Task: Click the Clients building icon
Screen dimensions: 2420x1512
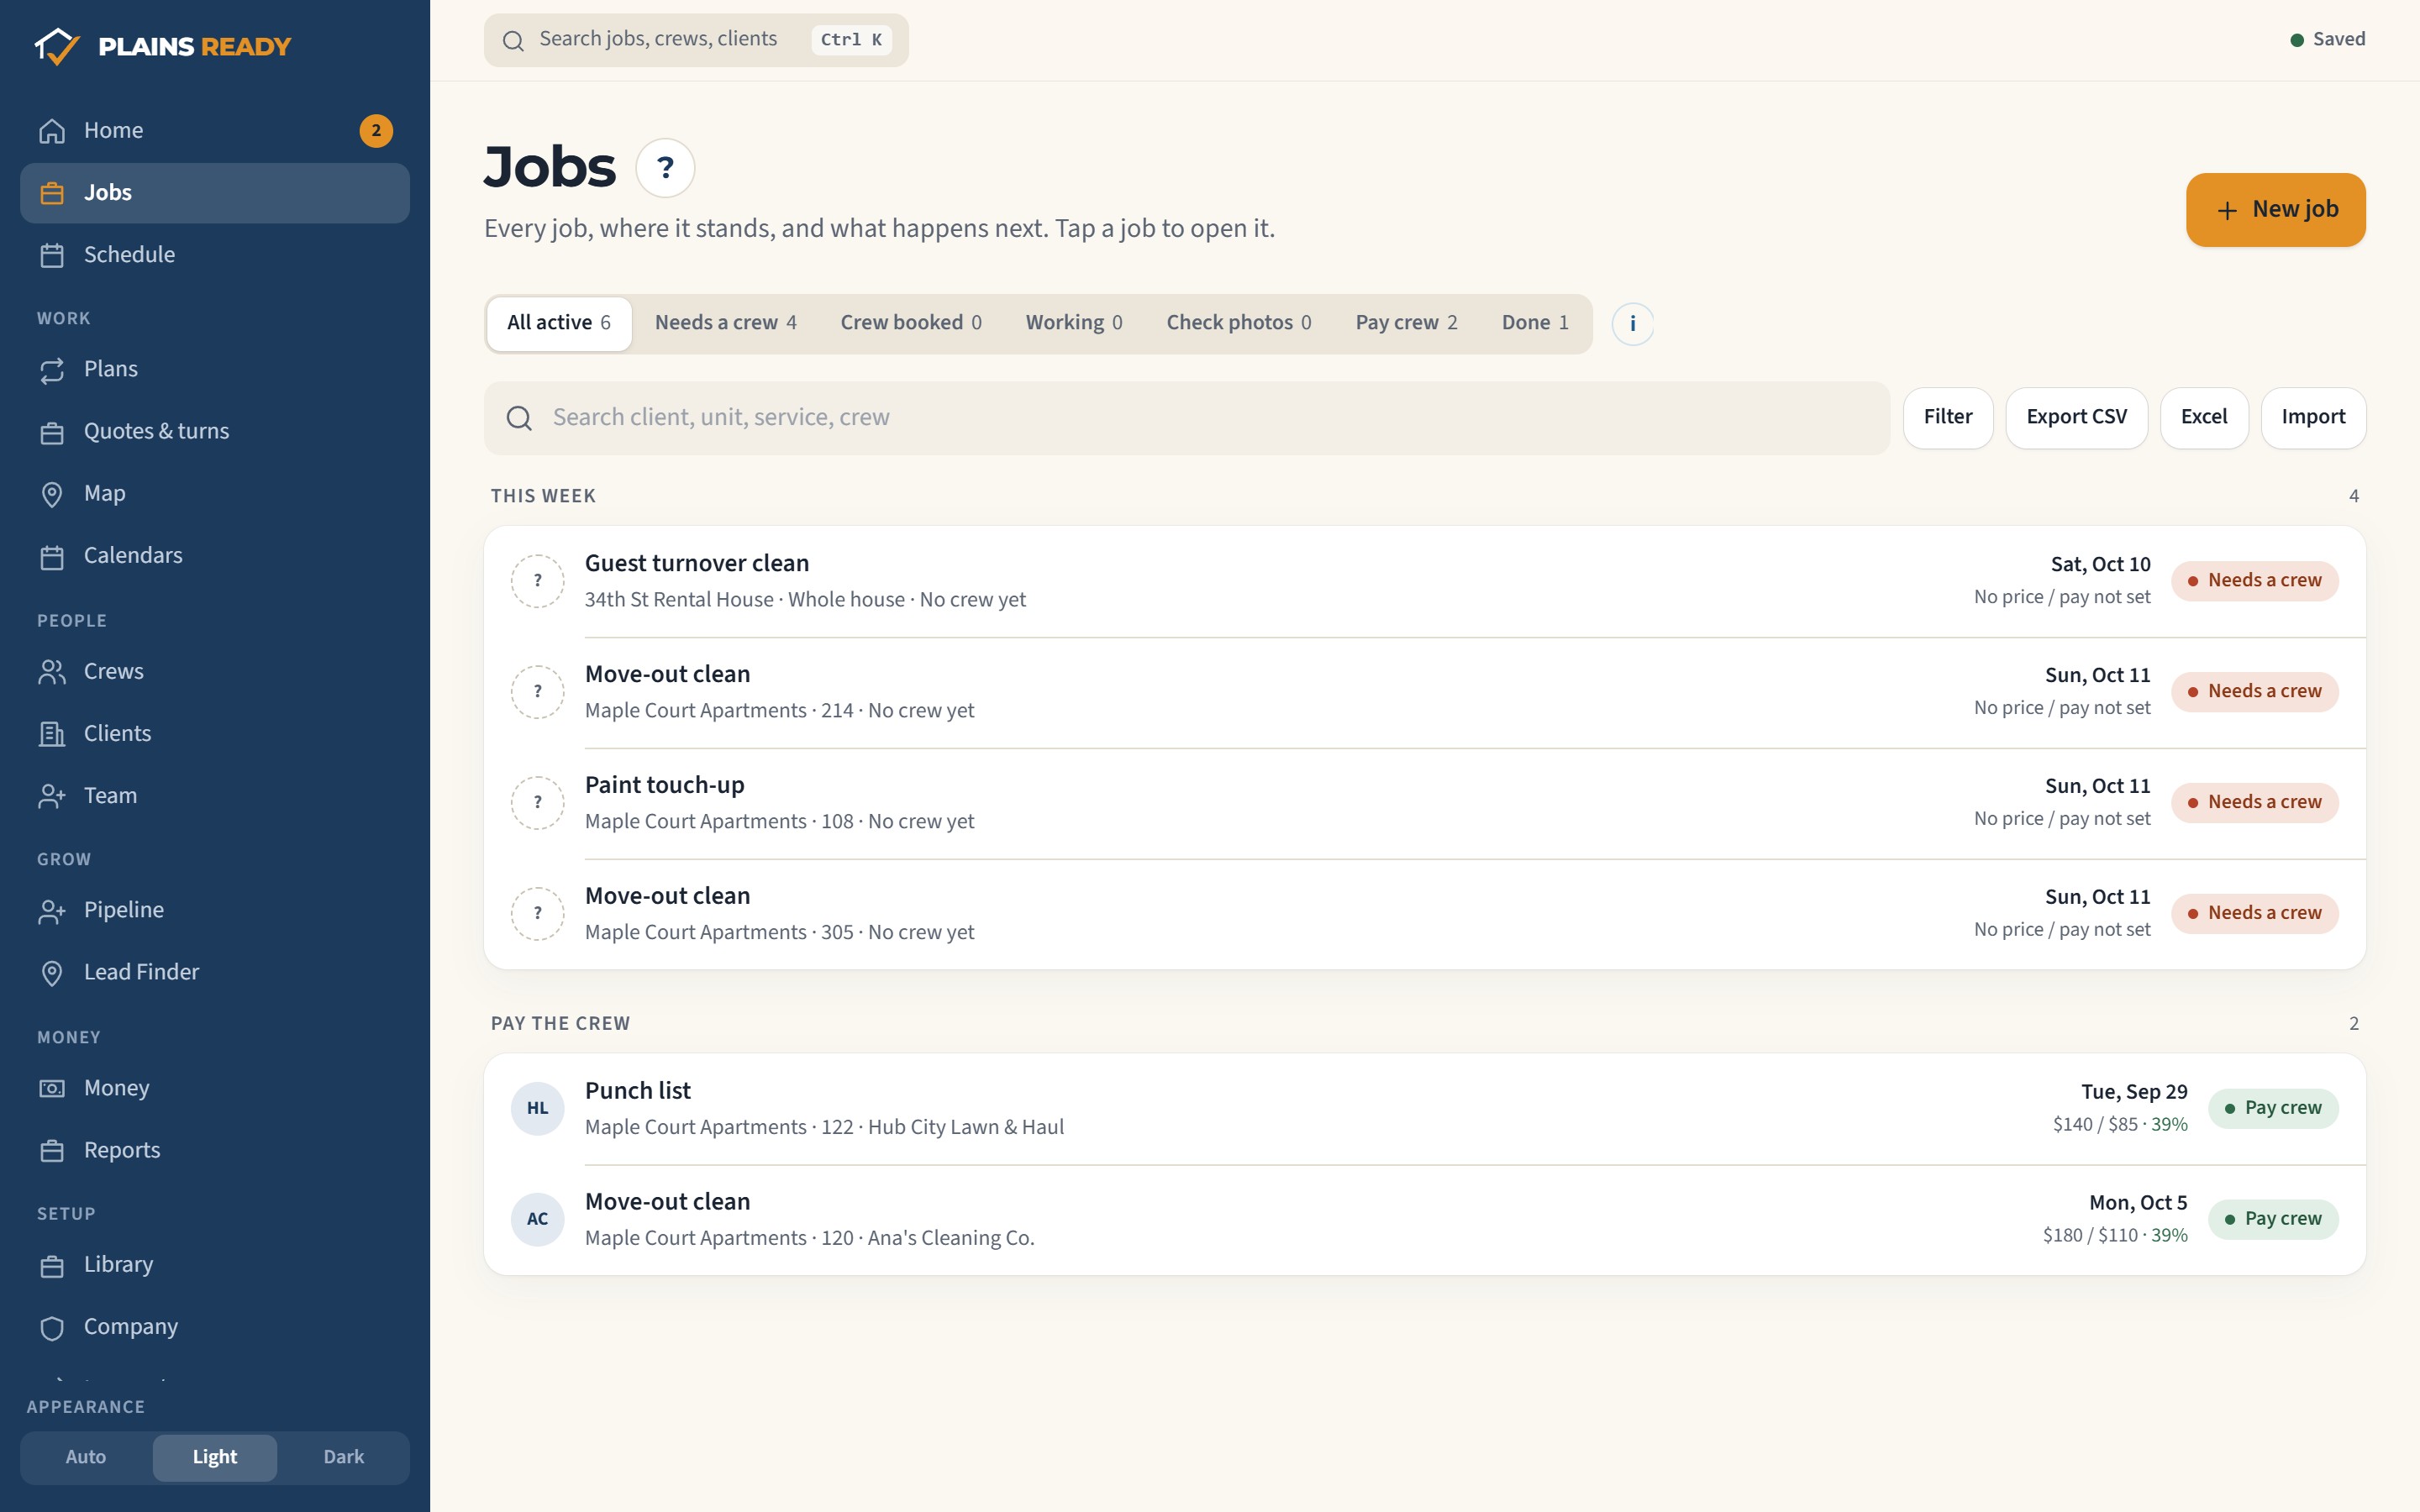Action: [x=52, y=734]
